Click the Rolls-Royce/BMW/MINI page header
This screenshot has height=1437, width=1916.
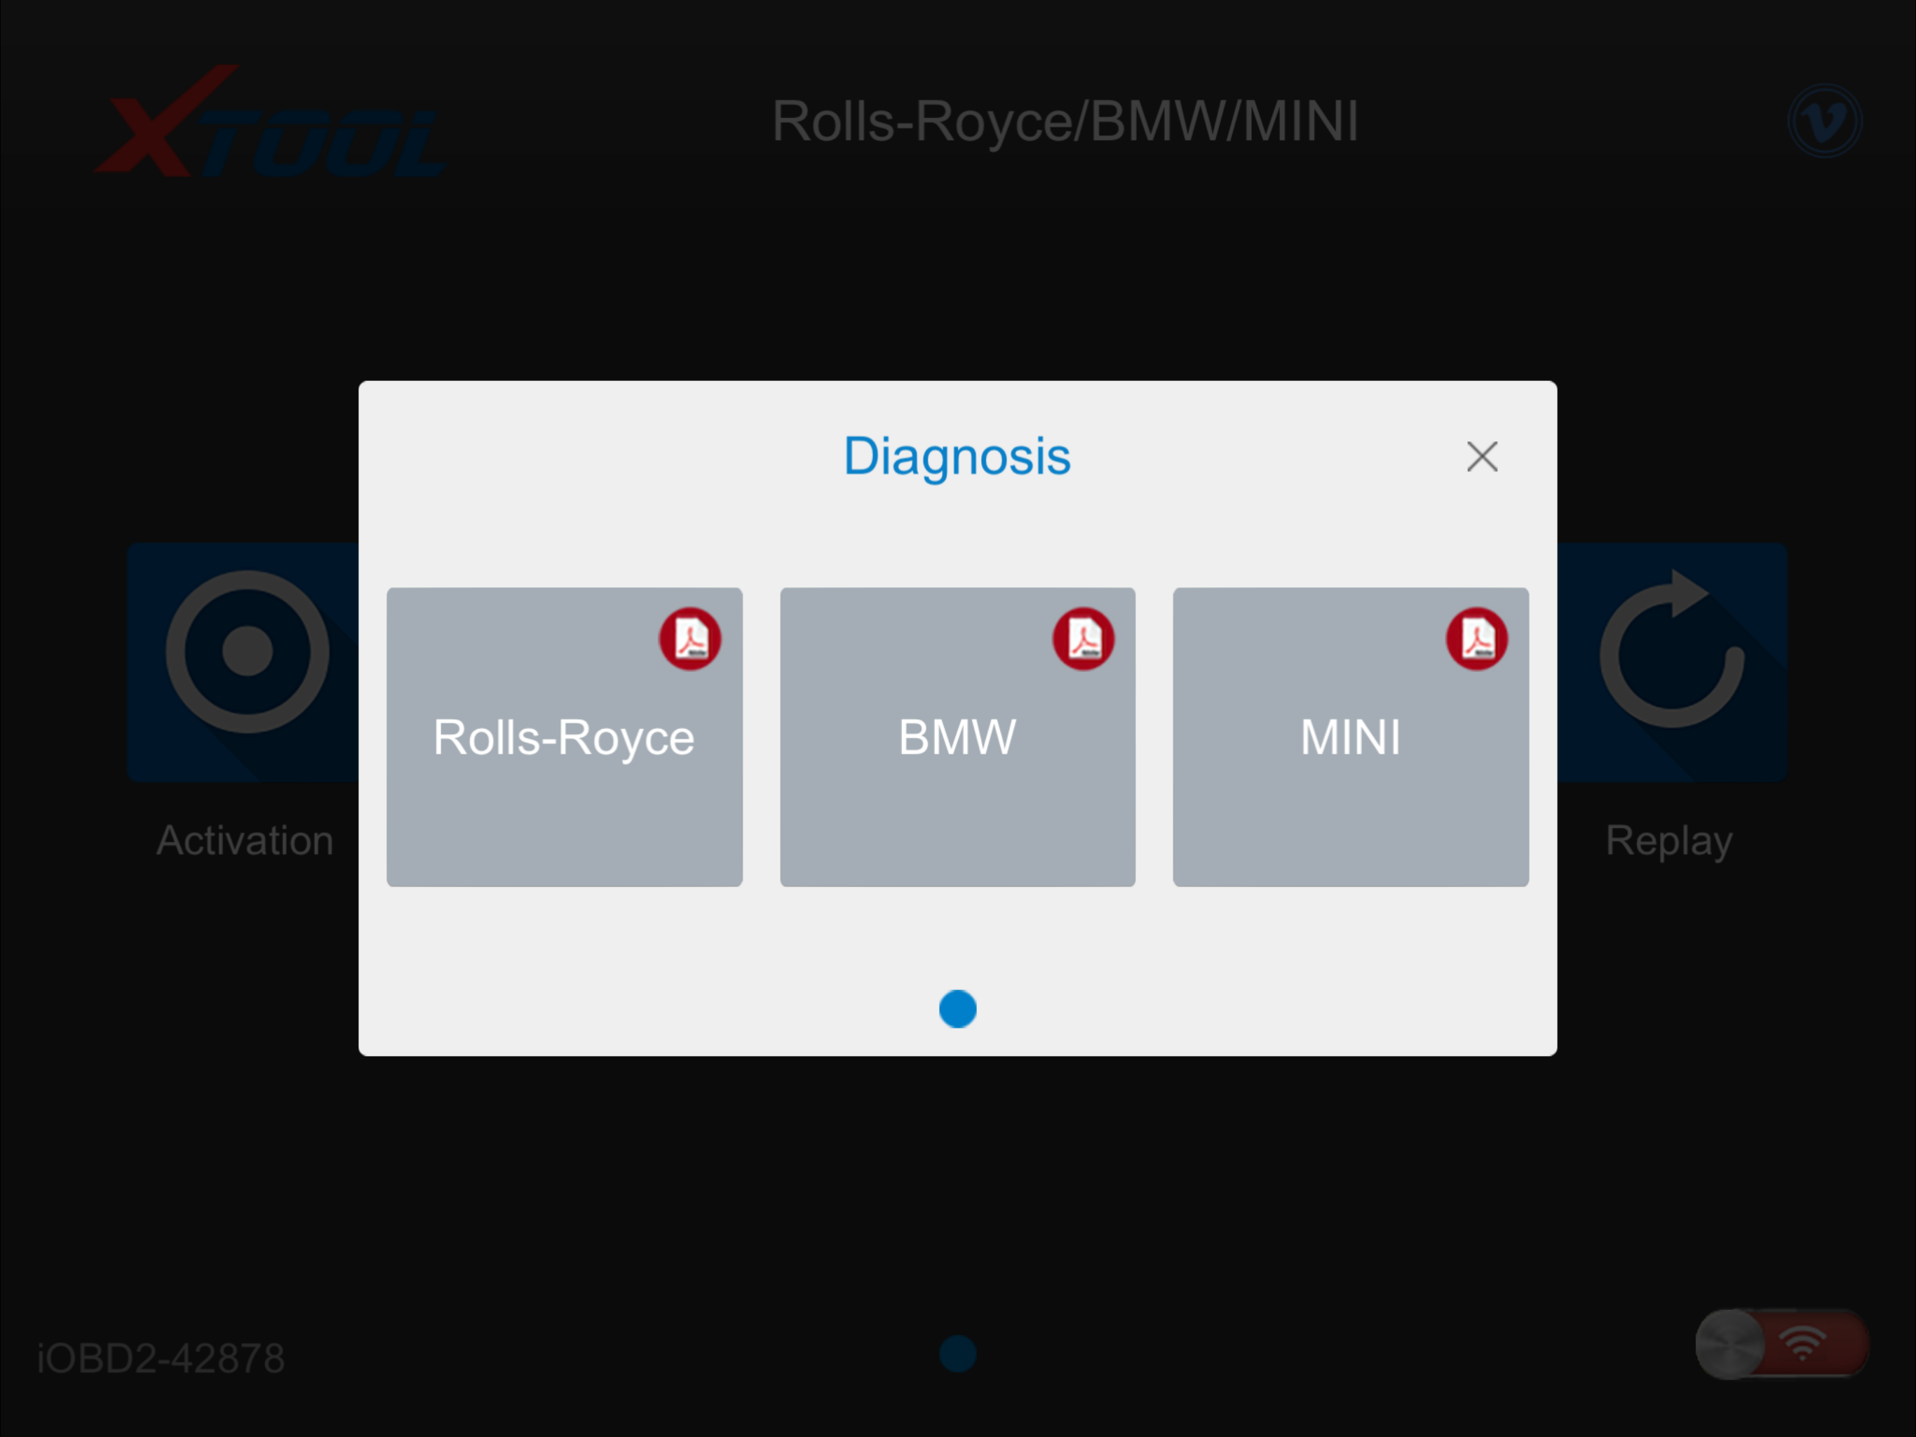coord(1065,121)
